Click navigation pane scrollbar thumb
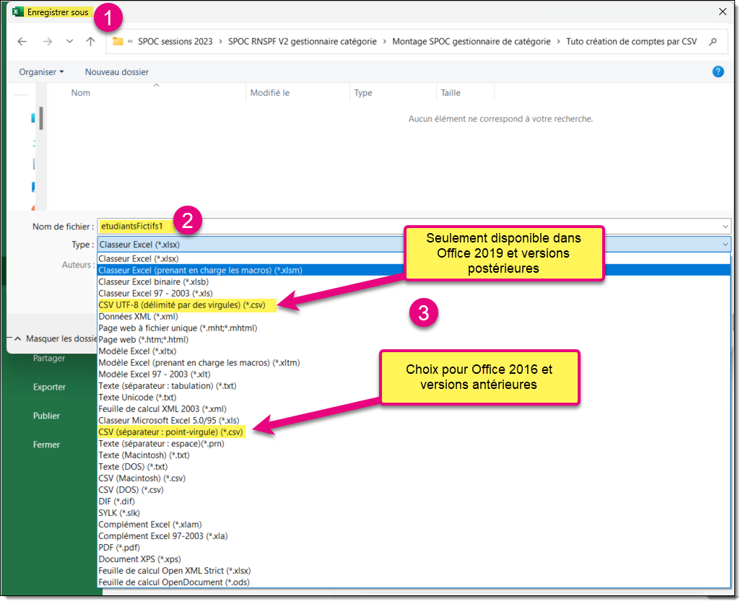Screen dimensions: 743x604 [x=41, y=118]
